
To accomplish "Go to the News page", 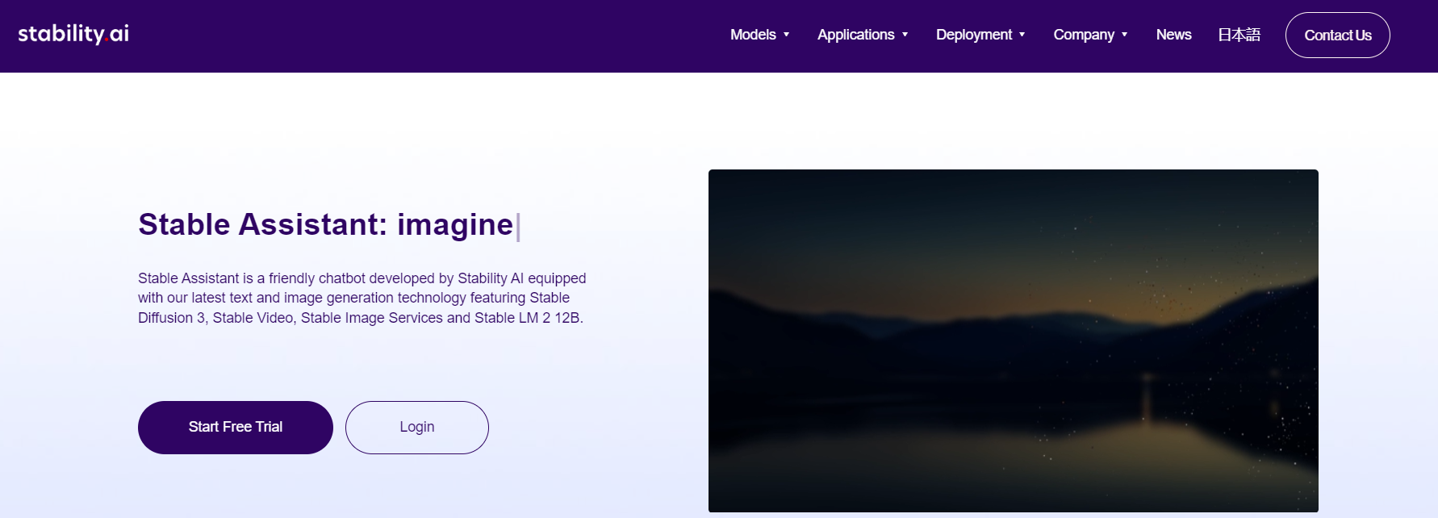I will pyautogui.click(x=1173, y=35).
